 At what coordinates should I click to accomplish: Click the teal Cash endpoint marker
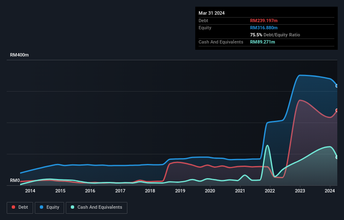coord(337,157)
